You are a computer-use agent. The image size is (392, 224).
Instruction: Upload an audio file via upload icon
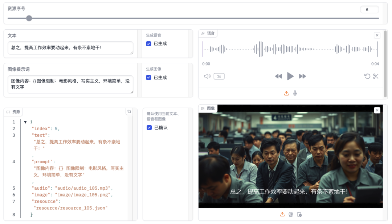click(x=286, y=93)
